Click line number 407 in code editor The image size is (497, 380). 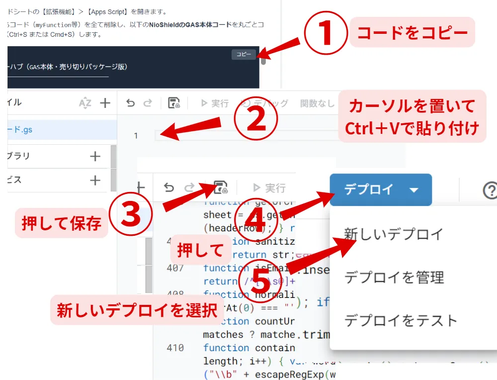(x=175, y=268)
